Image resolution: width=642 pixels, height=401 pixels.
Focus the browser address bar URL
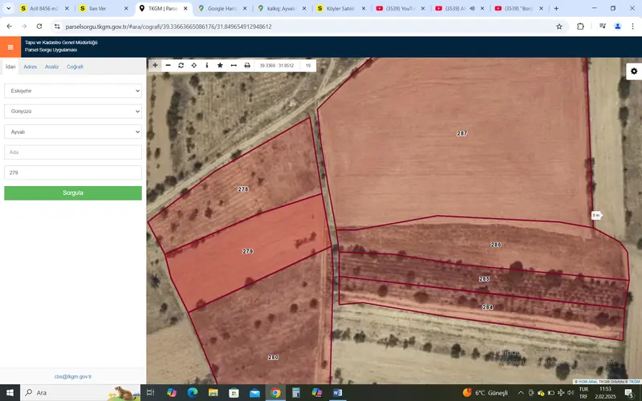coord(169,26)
